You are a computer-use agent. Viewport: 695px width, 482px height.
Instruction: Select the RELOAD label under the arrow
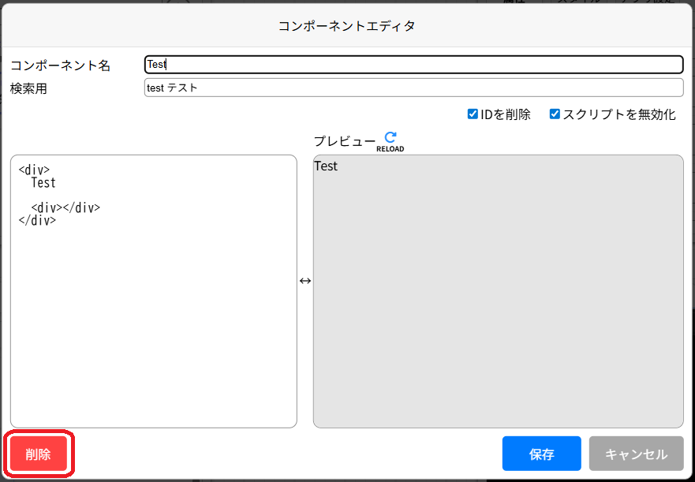point(389,147)
